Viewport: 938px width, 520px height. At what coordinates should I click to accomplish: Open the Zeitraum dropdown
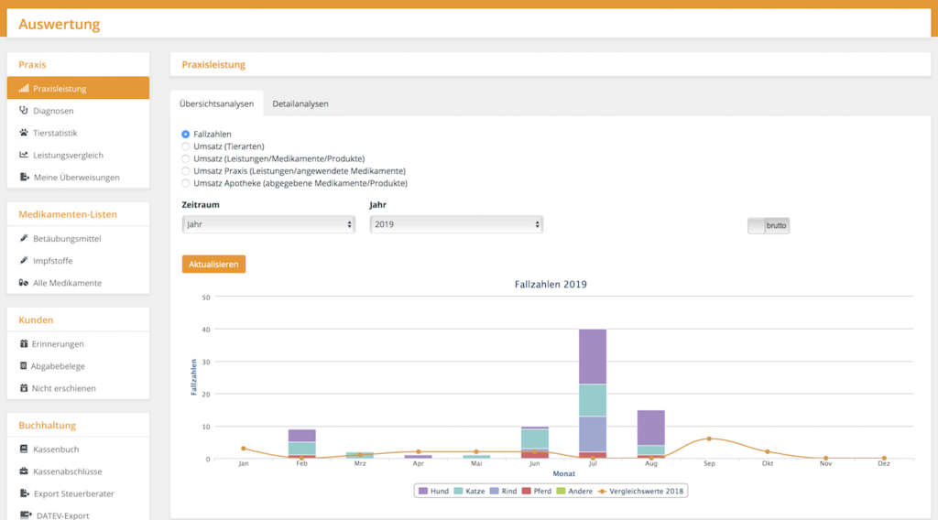click(x=268, y=224)
